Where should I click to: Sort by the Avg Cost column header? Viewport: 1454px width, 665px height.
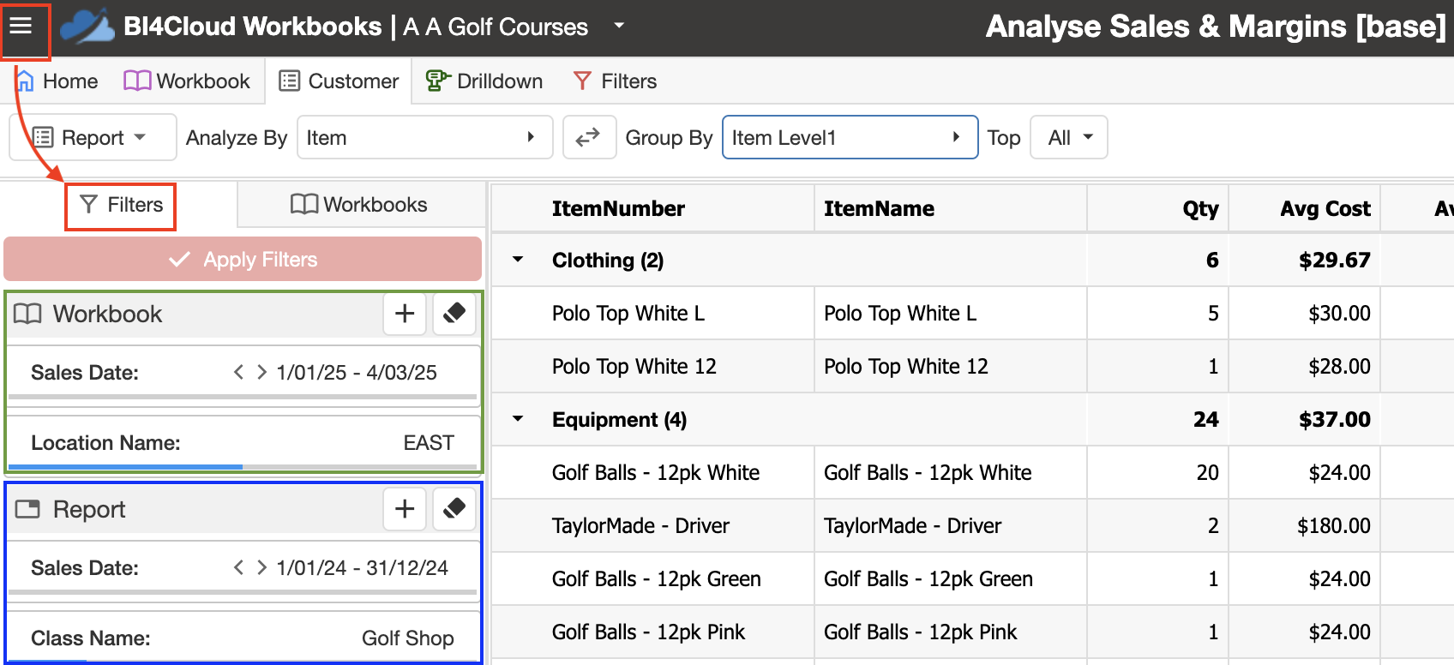click(1325, 208)
